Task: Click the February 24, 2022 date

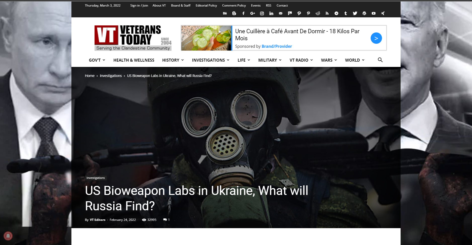Action: 123,220
